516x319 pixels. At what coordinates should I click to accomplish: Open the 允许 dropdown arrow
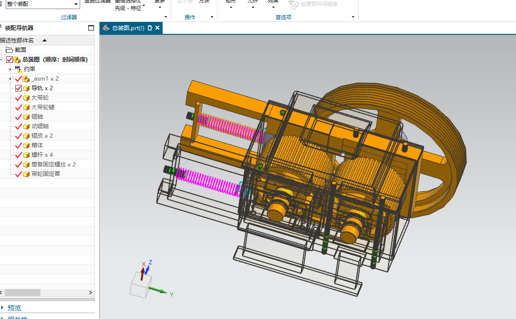(253, 7)
